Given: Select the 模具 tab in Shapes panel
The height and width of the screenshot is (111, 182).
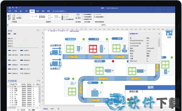Looking at the screenshot, I should point(9,34).
